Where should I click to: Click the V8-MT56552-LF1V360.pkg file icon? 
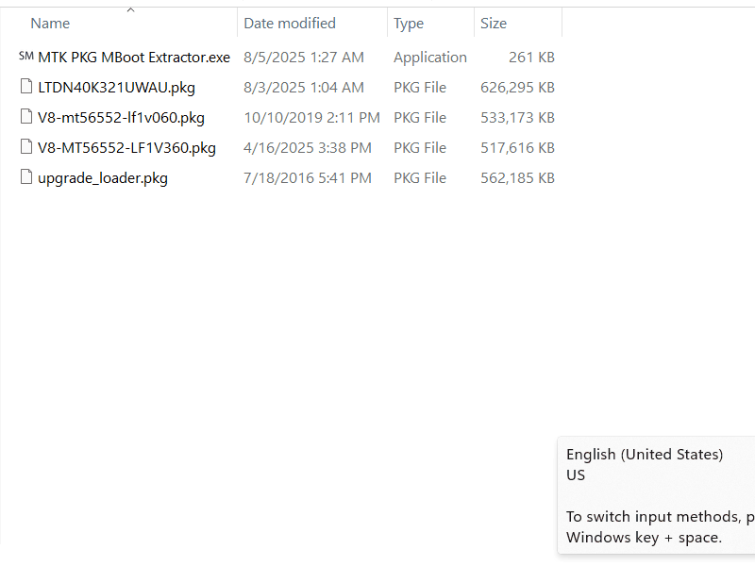click(26, 147)
